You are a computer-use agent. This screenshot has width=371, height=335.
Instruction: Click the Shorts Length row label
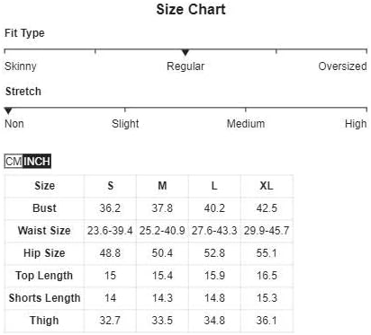coord(44,298)
